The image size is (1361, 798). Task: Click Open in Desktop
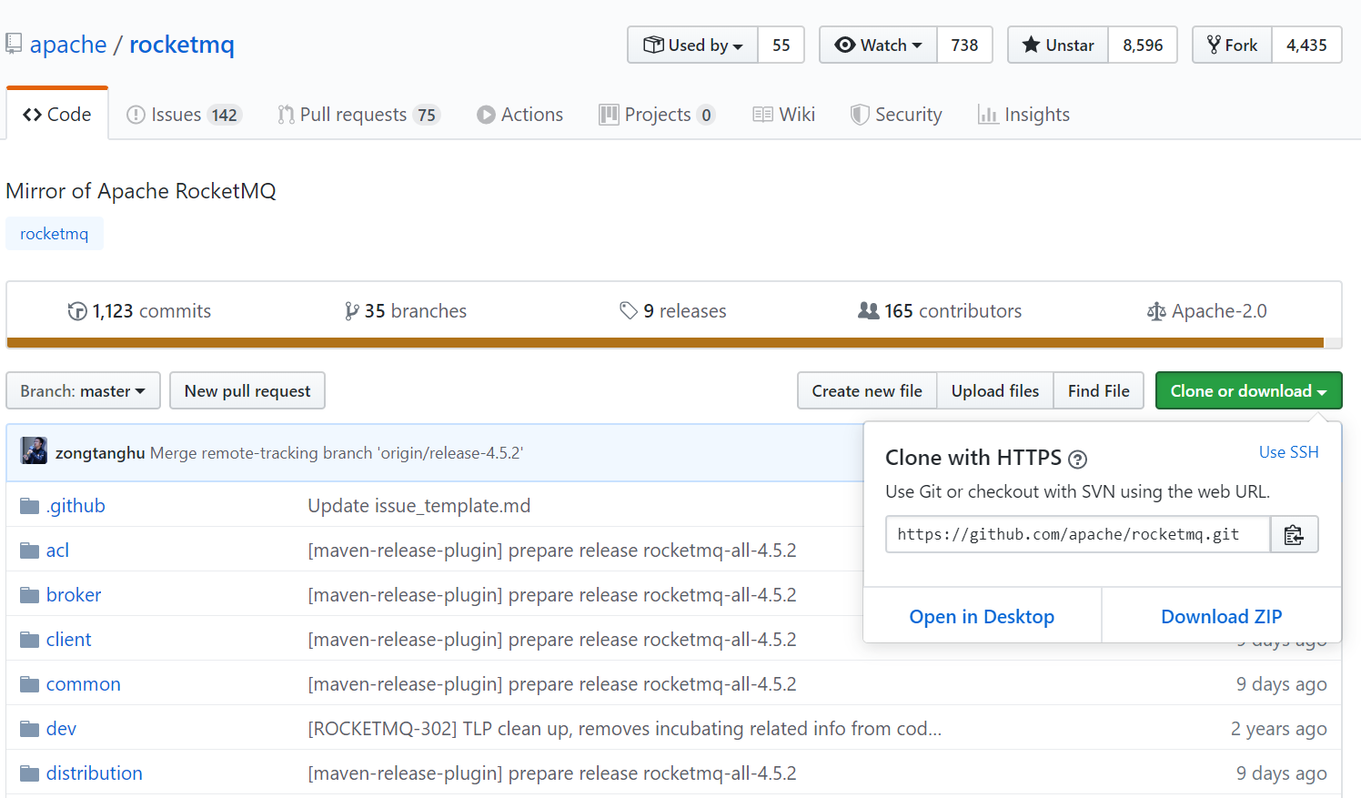(982, 617)
